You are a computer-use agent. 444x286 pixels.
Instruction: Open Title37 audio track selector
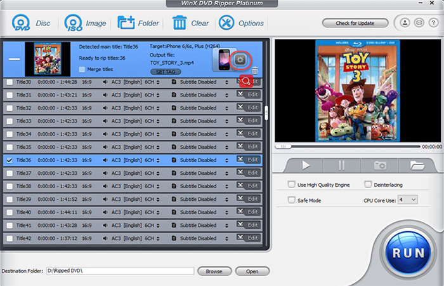point(158,174)
